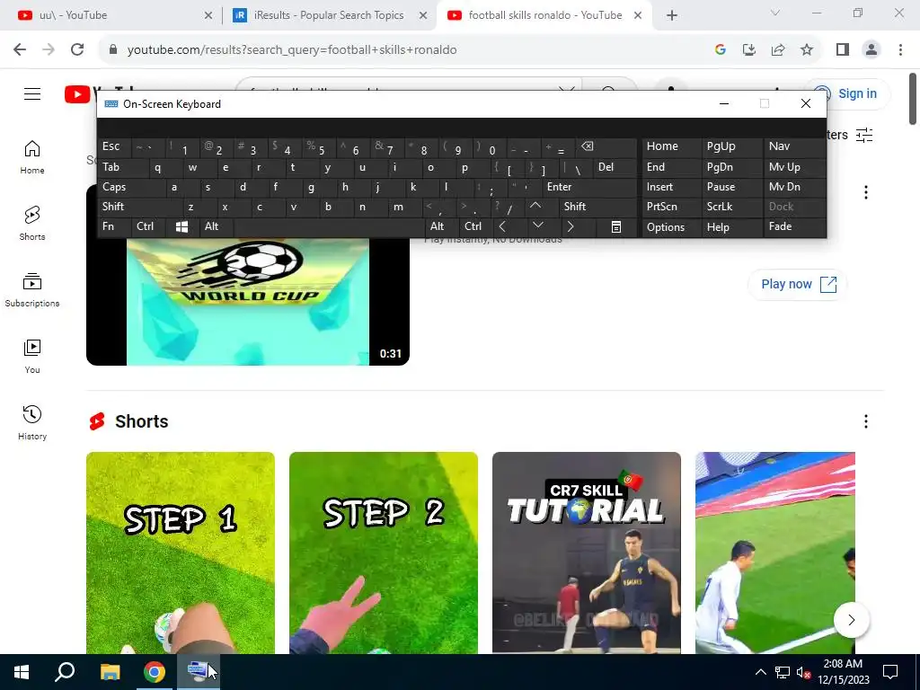Toggle Fn key on On-Screen Keyboard

tap(114, 226)
